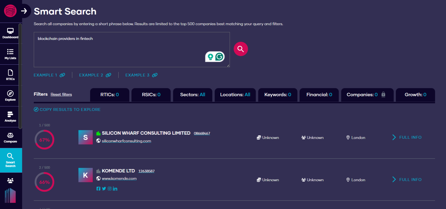446x209 pixels.
Task: Click Silicon Wharf Consulting Limited name
Action: click(146, 133)
